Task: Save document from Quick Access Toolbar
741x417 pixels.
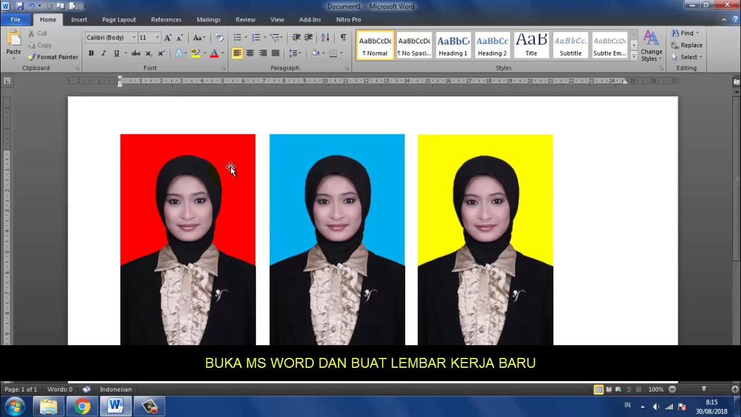Action: (x=20, y=6)
